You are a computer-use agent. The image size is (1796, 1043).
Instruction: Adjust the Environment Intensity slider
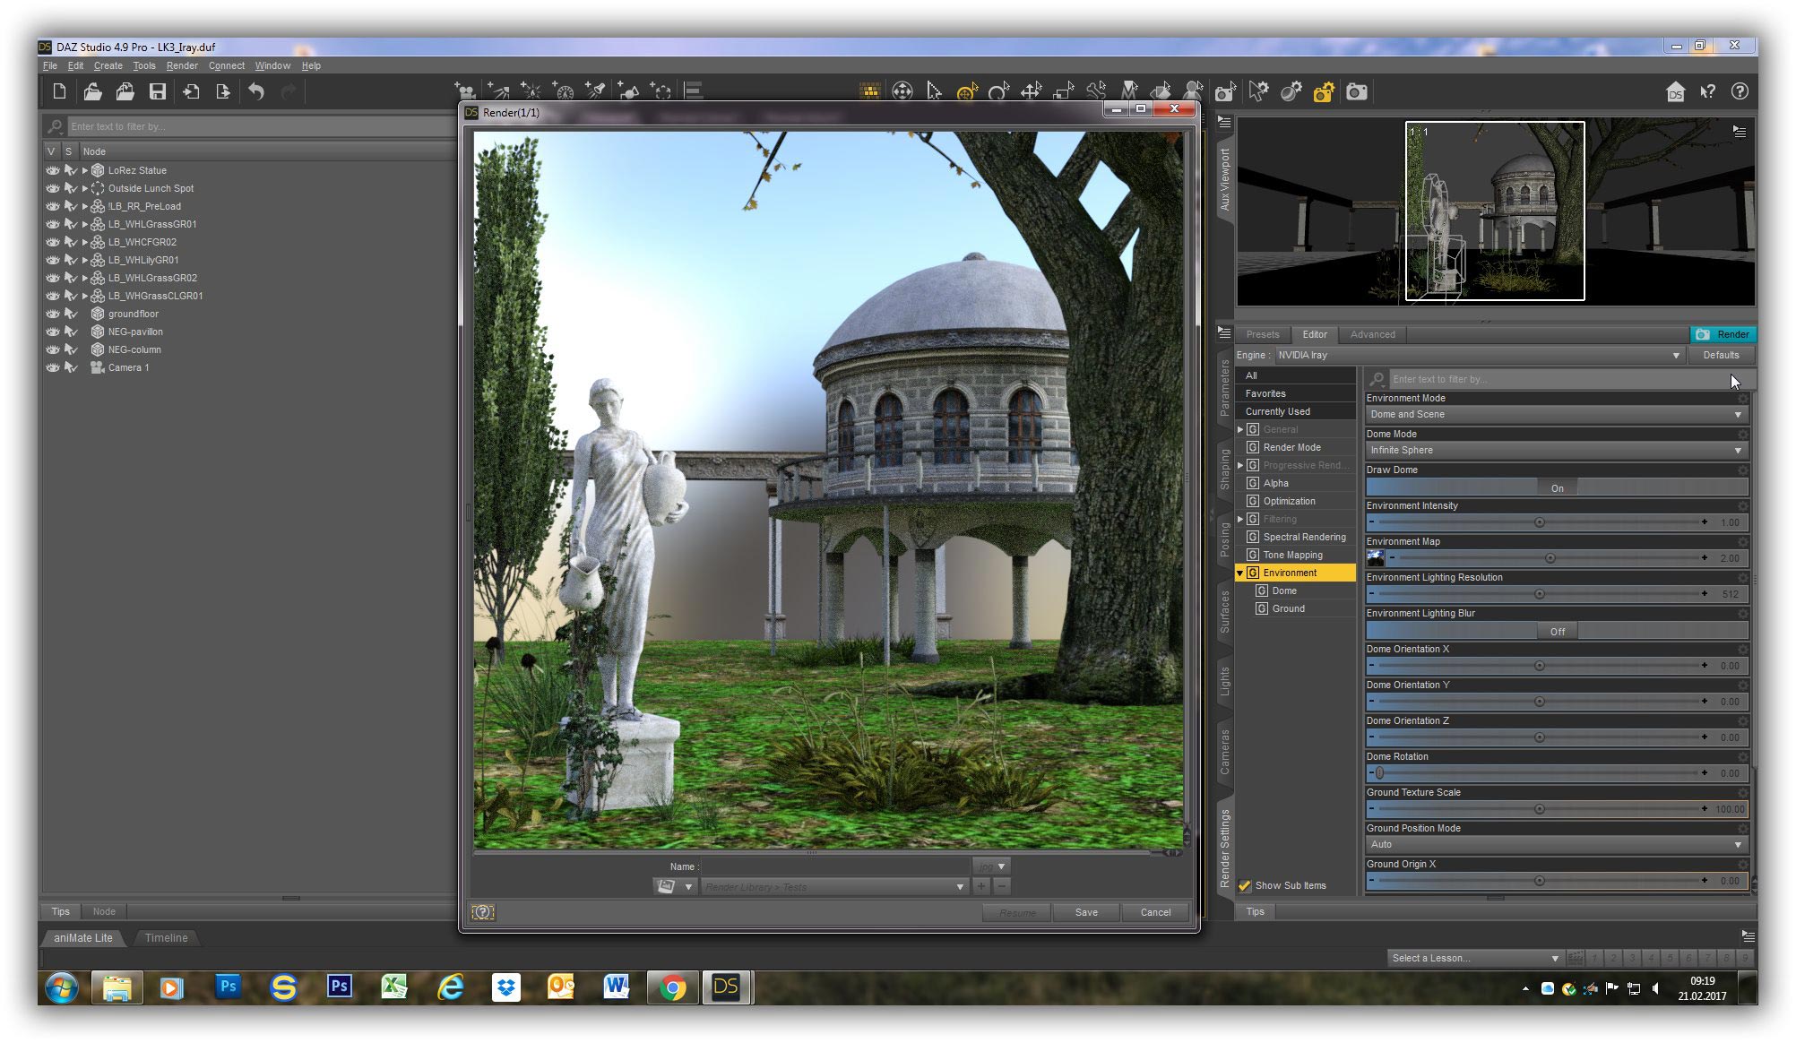(1539, 522)
